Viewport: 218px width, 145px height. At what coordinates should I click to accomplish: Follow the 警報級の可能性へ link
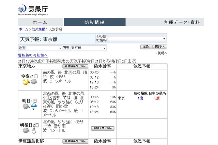[x=33, y=55]
